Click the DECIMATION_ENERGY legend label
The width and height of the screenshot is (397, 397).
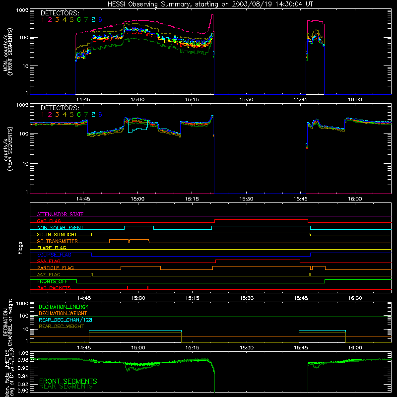pos(64,307)
